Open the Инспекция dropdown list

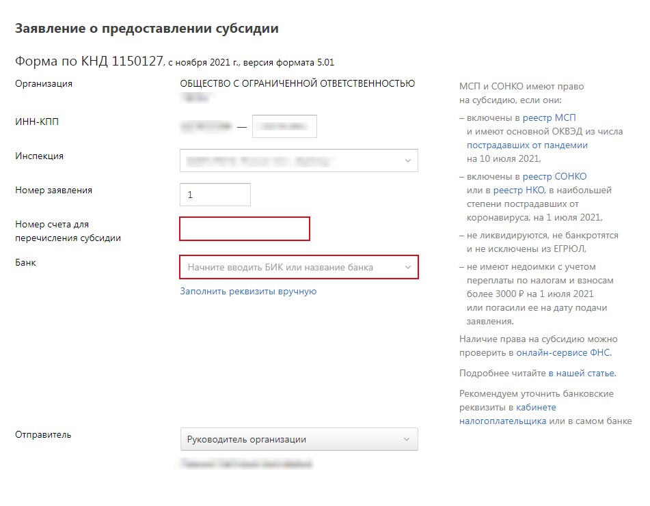(299, 160)
